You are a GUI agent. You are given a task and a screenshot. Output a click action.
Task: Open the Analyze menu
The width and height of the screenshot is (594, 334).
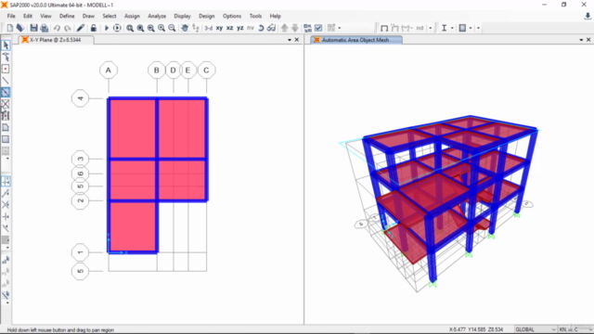[157, 16]
